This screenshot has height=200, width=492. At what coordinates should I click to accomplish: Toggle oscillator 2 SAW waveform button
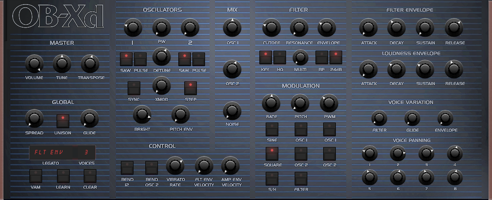(x=185, y=59)
